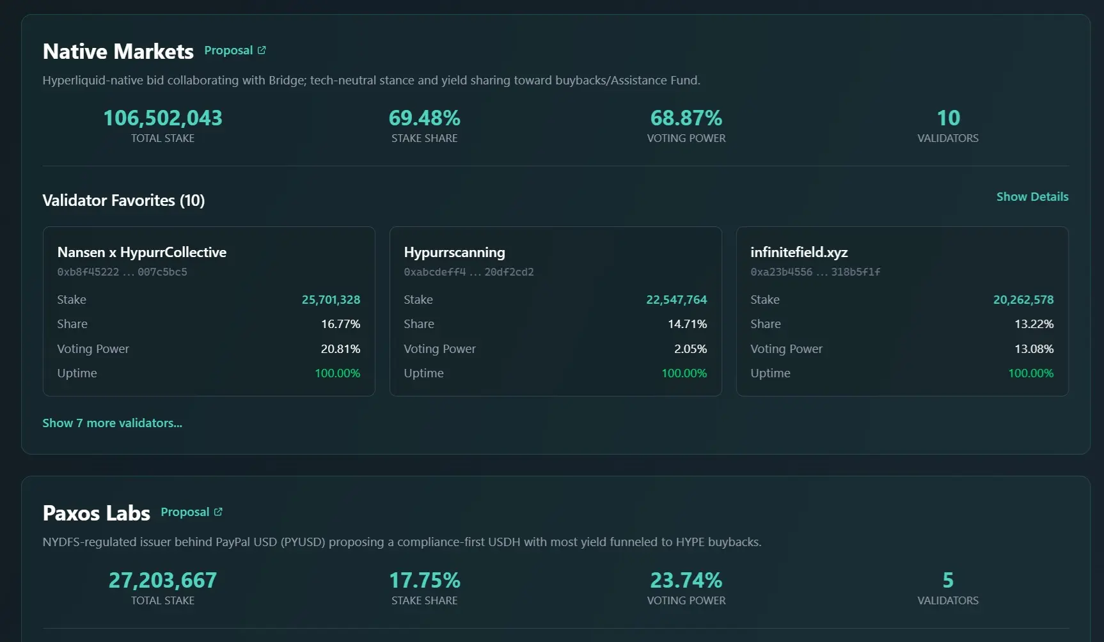This screenshot has height=642, width=1104.
Task: Expand Show 7 more validators
Action: pos(112,423)
